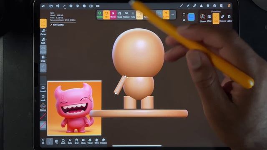
Task: Toggle Closed in tube toolbar
Action: pyautogui.click(x=126, y=15)
